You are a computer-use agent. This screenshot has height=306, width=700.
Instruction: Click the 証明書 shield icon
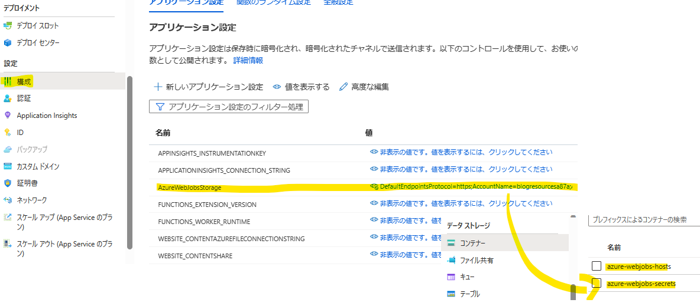[7, 183]
